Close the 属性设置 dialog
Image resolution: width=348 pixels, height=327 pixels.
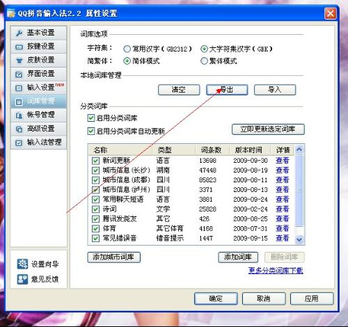point(331,14)
